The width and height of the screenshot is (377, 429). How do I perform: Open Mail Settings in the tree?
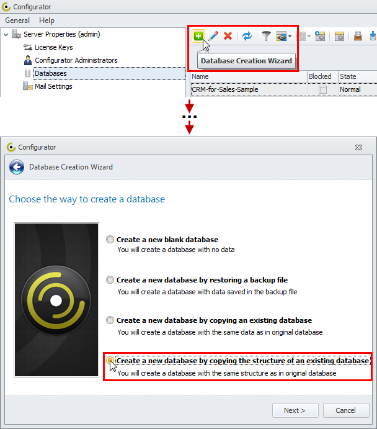coord(53,86)
